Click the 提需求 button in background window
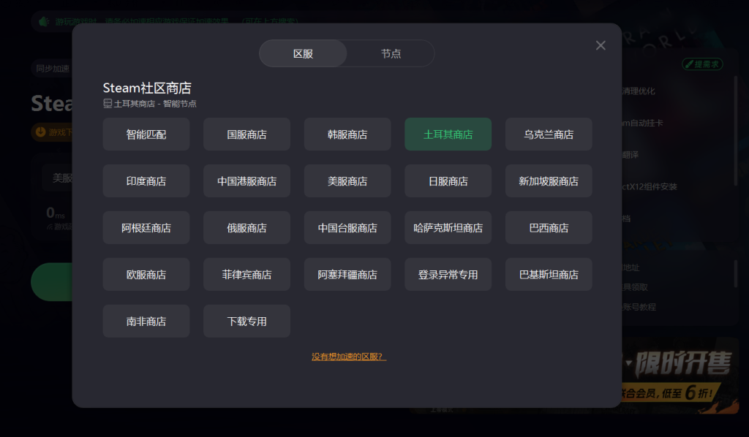The image size is (749, 437). pos(702,64)
